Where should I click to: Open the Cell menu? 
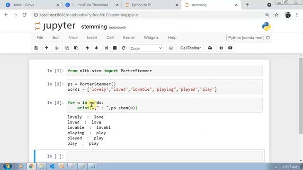pyautogui.click(x=110, y=38)
